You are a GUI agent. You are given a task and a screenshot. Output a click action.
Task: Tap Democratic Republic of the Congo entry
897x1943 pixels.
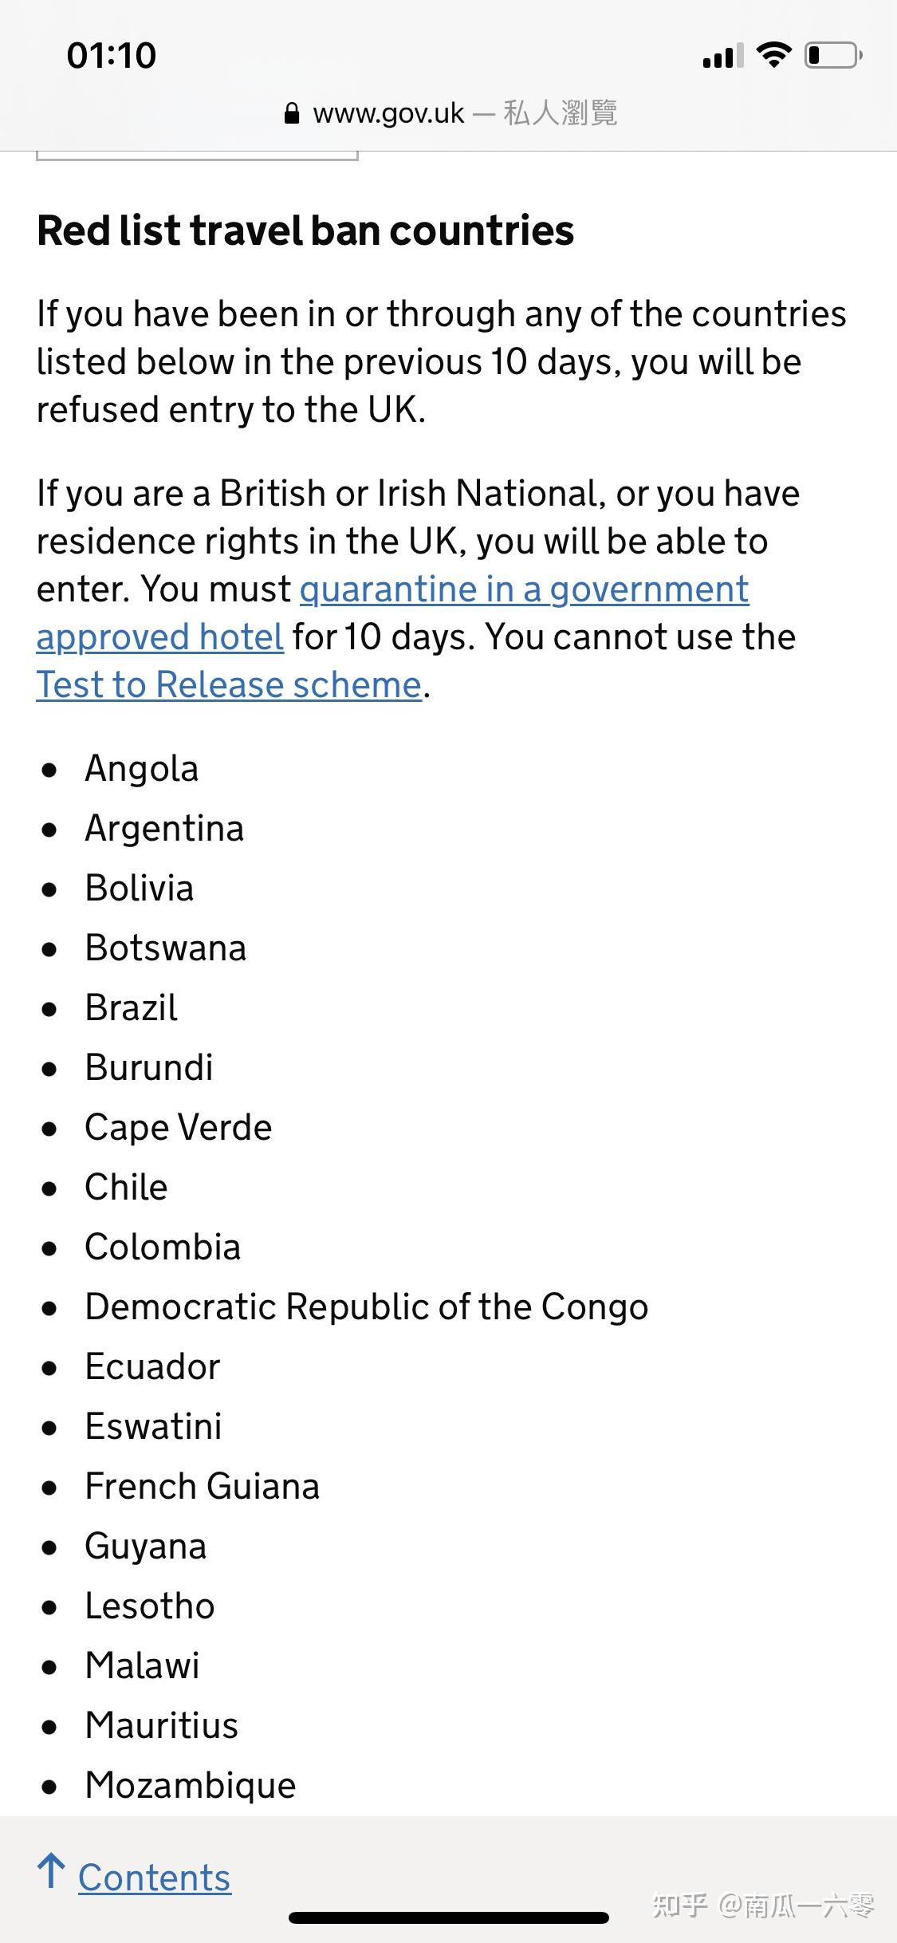[366, 1307]
